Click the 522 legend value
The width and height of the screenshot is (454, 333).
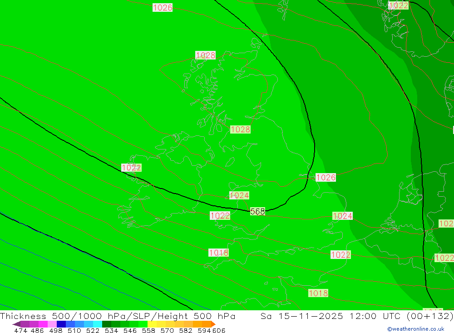tap(93, 330)
